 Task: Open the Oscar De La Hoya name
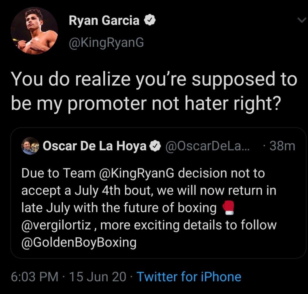[x=95, y=146]
